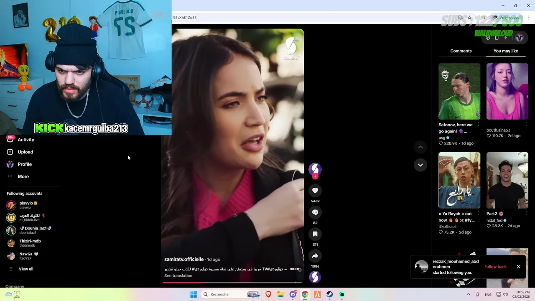Open the Ya Rayah rfkofficiell thumbnail
Viewport: 535px width, 301px height.
(x=459, y=180)
